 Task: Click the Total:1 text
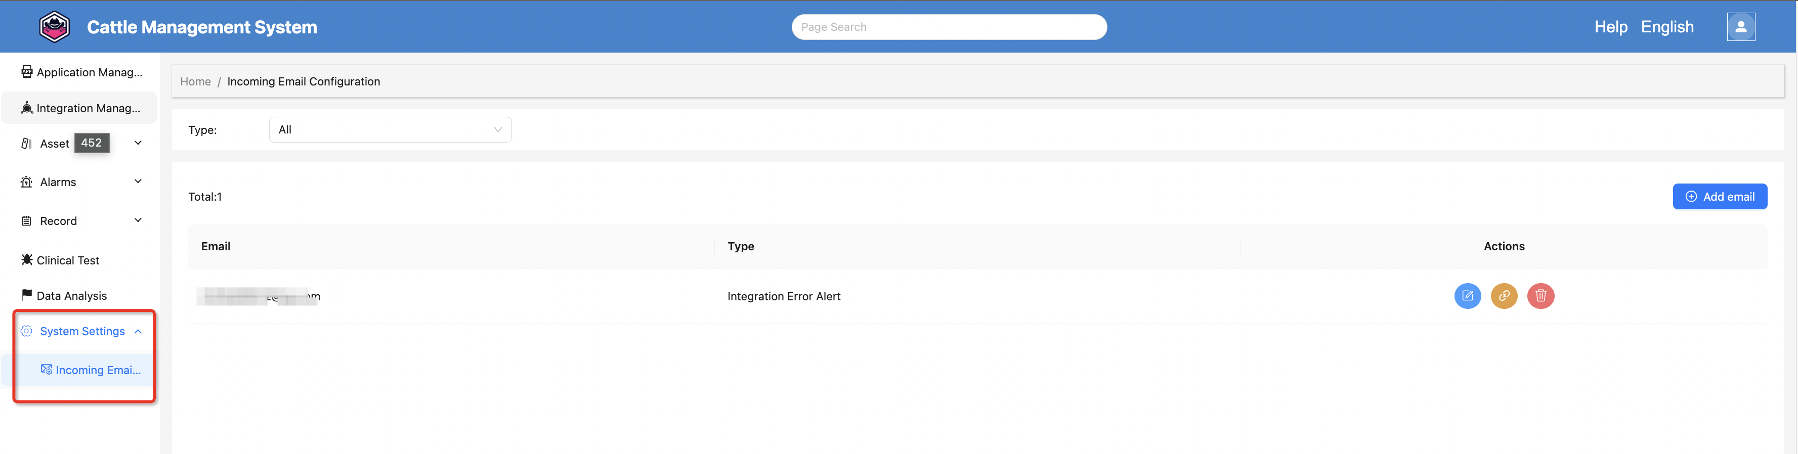click(x=205, y=197)
